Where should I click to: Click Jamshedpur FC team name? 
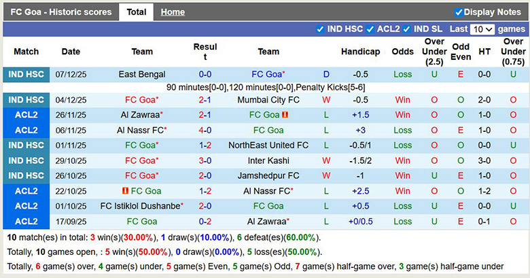tap(268, 175)
